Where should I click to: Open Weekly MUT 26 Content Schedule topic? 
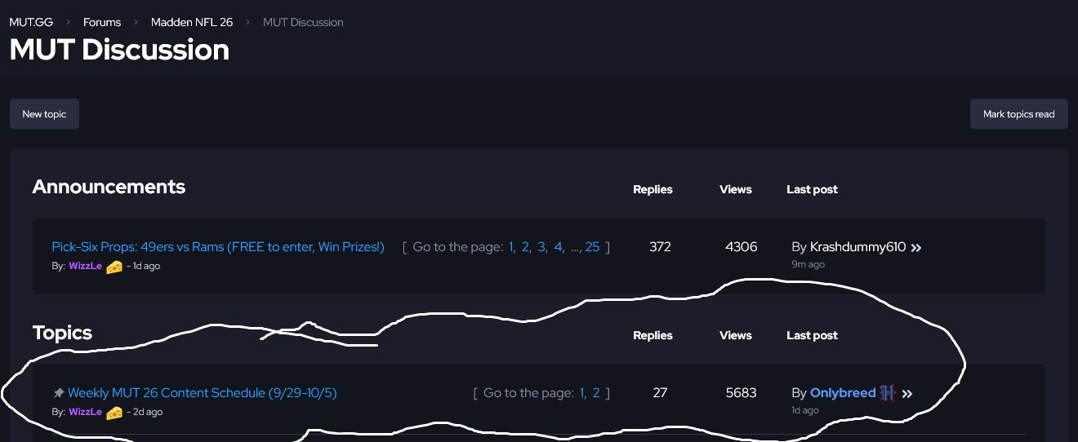202,393
